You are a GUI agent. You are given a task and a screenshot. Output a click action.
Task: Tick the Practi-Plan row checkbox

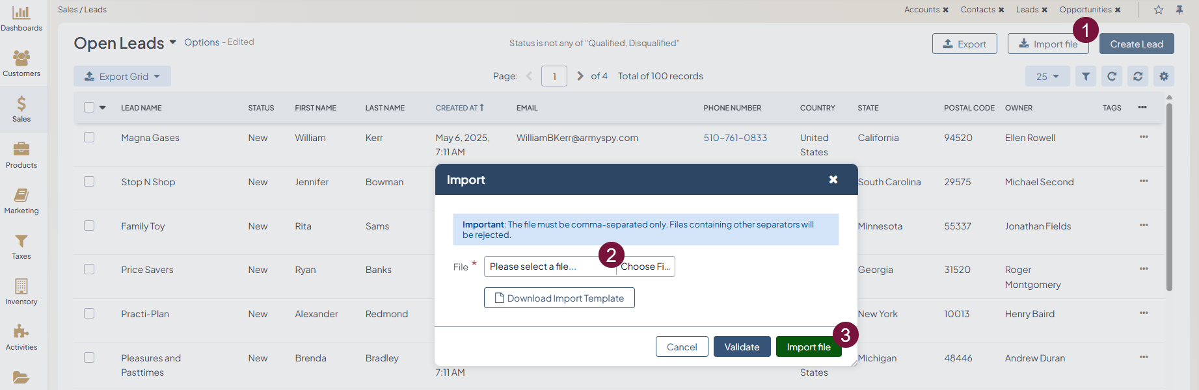[x=89, y=313]
